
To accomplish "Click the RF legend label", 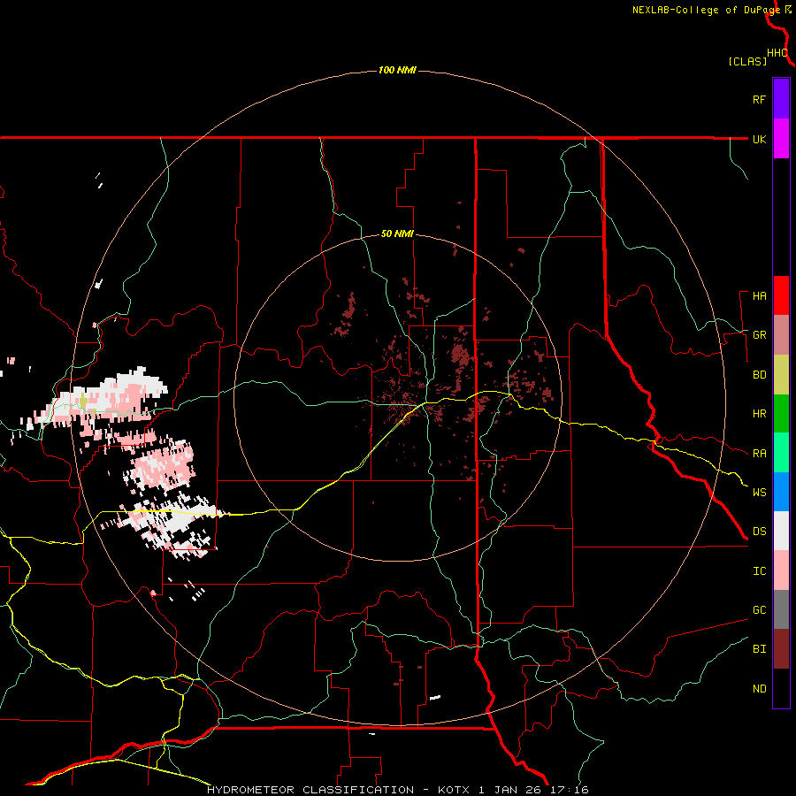I will (760, 99).
